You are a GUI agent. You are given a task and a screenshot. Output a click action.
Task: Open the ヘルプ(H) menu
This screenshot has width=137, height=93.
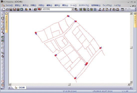coord(117,5)
